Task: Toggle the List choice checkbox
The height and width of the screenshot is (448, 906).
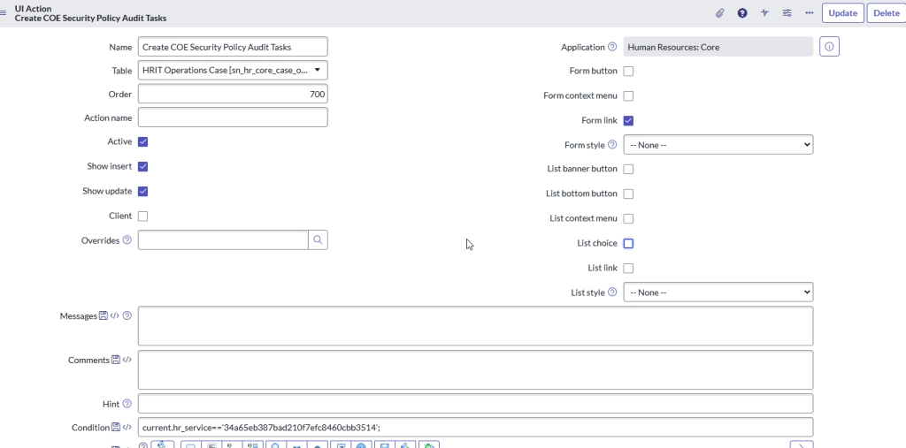Action: point(628,243)
